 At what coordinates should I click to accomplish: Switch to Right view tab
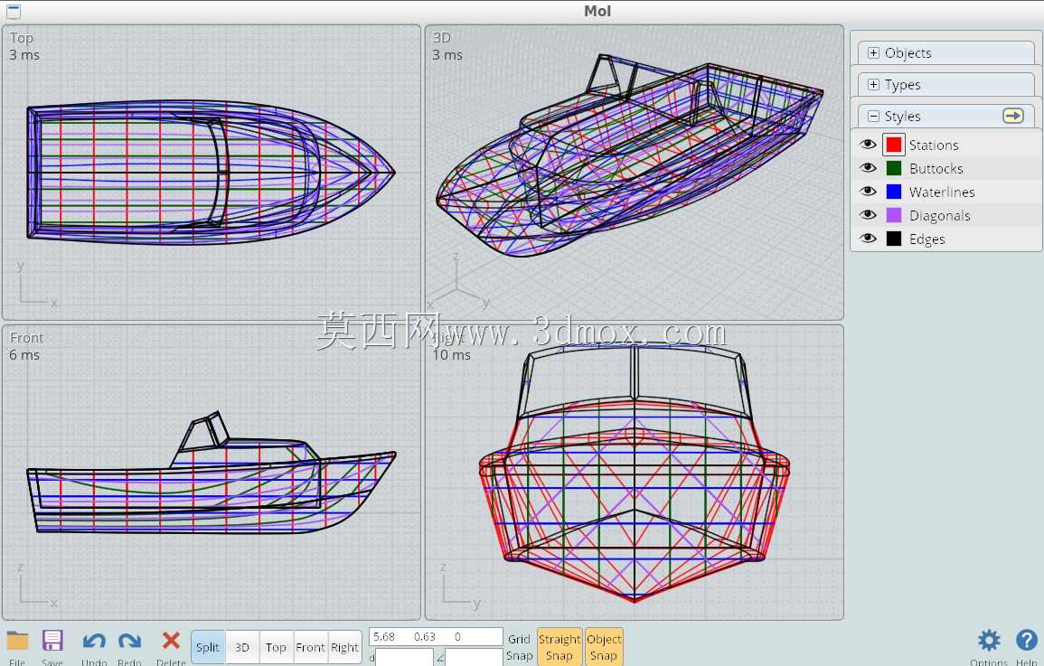(345, 647)
